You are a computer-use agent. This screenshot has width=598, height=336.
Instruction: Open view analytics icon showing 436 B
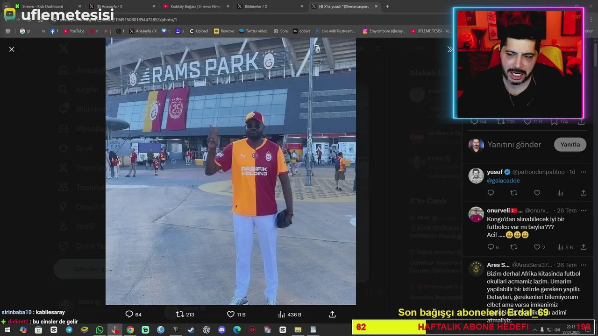pos(281,315)
